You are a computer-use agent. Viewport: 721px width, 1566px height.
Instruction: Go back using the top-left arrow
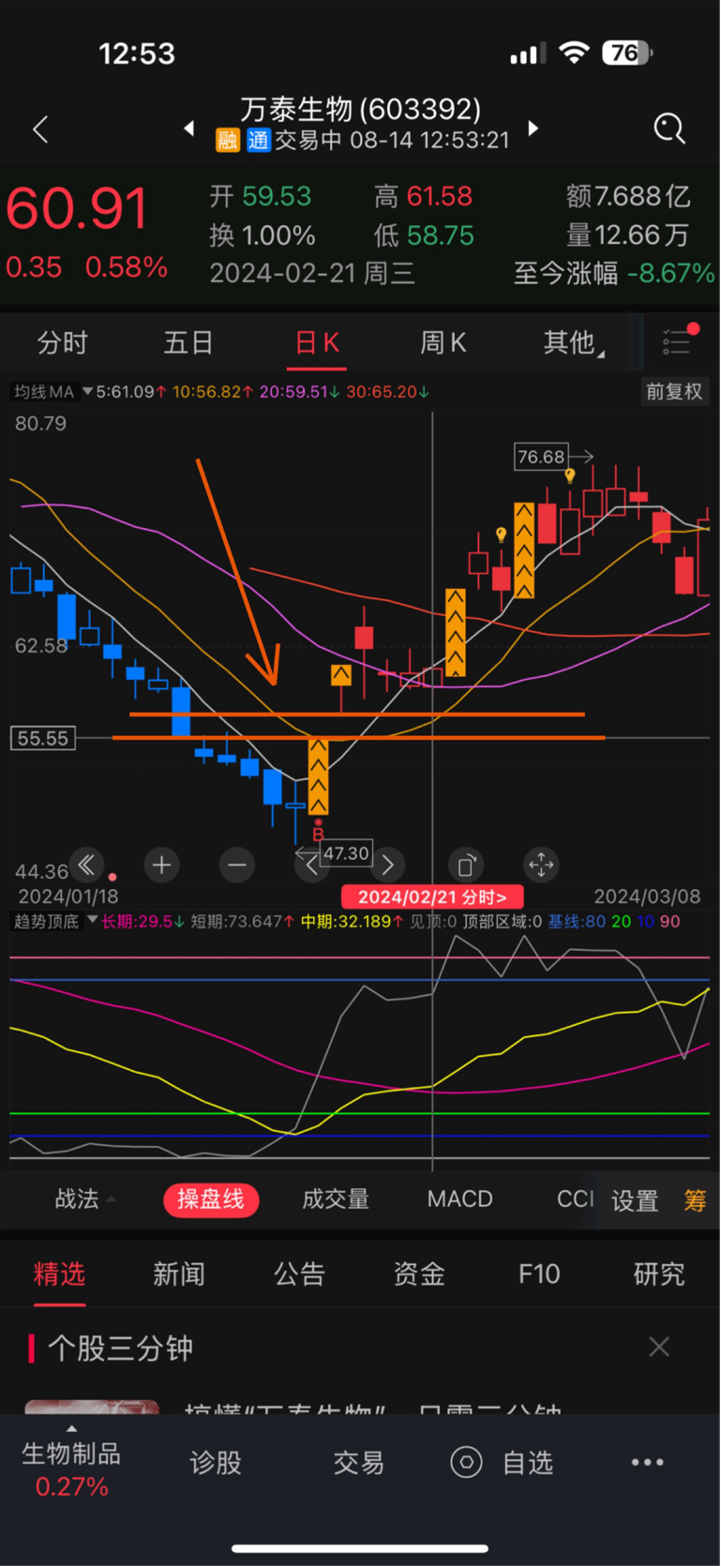click(40, 129)
